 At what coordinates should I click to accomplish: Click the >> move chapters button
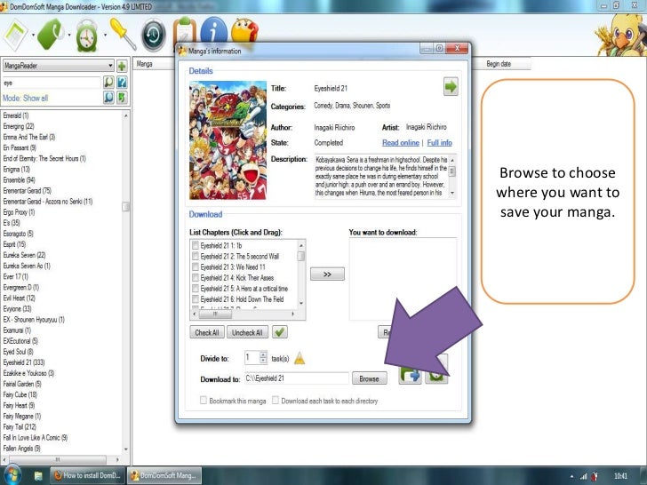pos(327,274)
